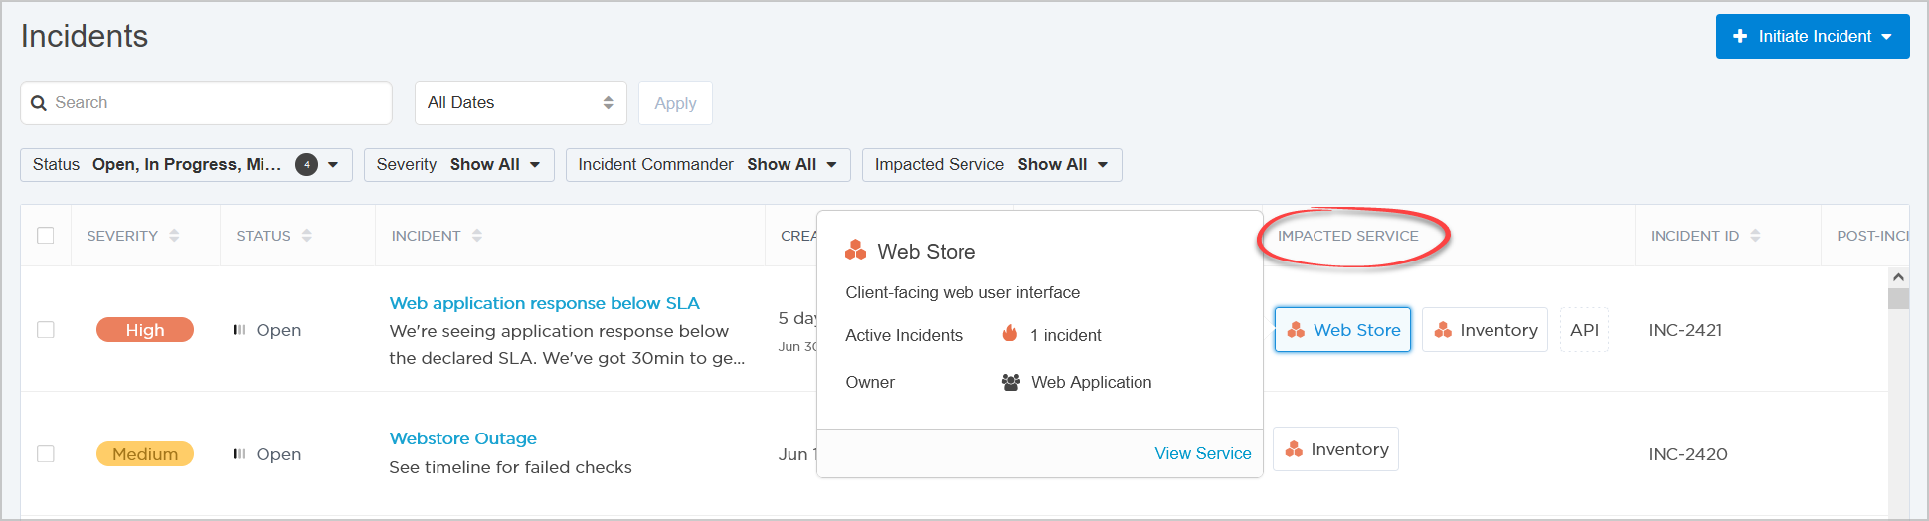
Task: Expand the Severity Show All filter
Action: click(x=458, y=165)
